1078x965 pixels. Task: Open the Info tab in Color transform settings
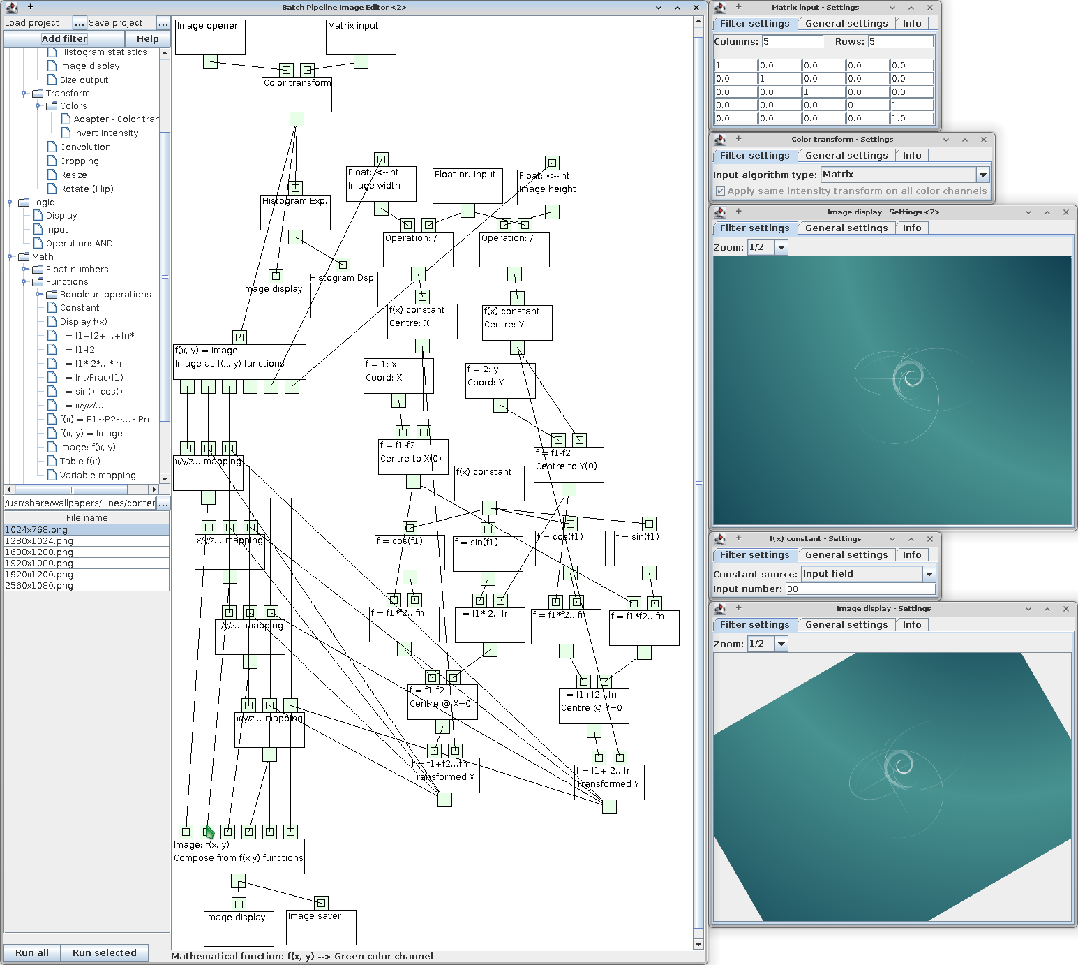(911, 155)
